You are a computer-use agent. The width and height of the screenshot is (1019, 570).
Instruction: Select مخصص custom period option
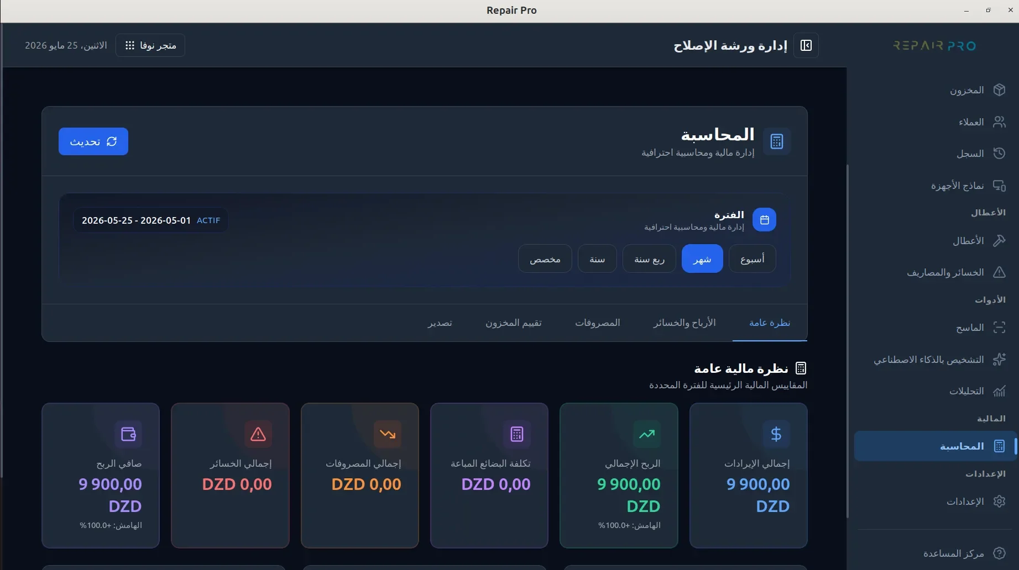[x=545, y=258]
